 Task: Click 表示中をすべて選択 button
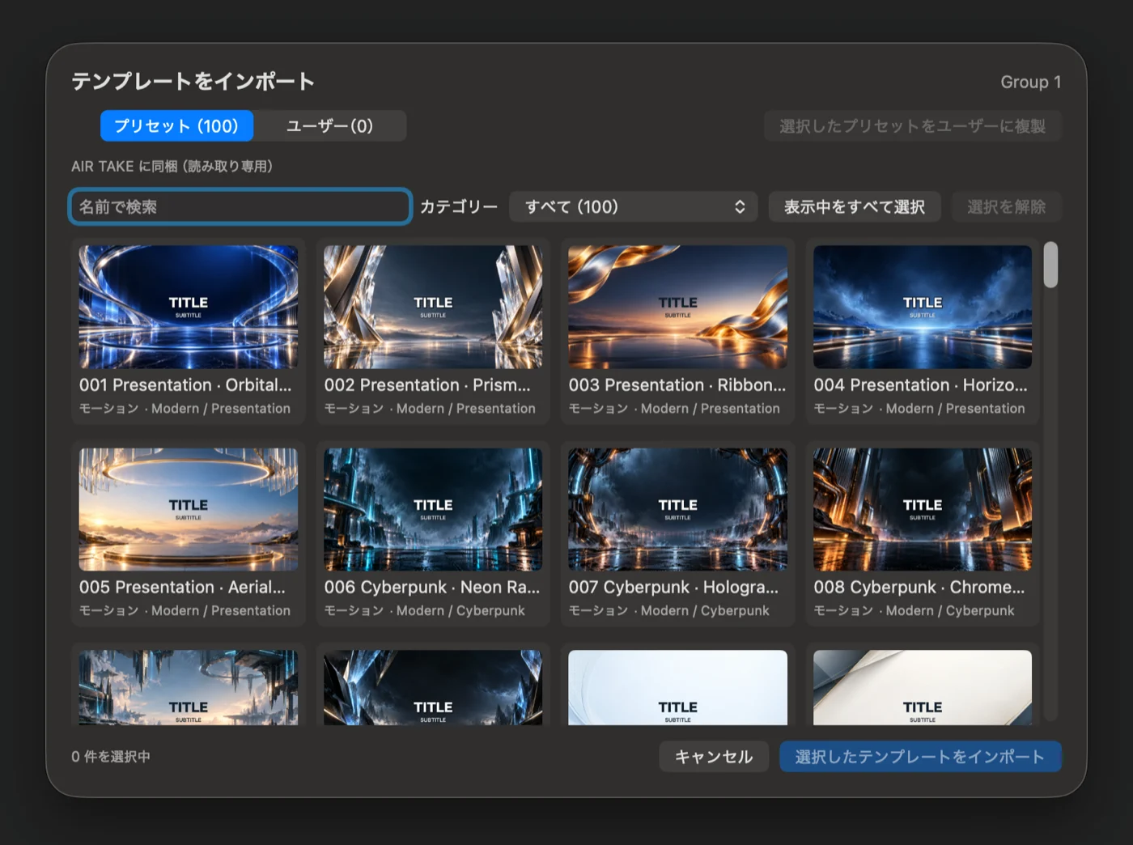coord(854,206)
